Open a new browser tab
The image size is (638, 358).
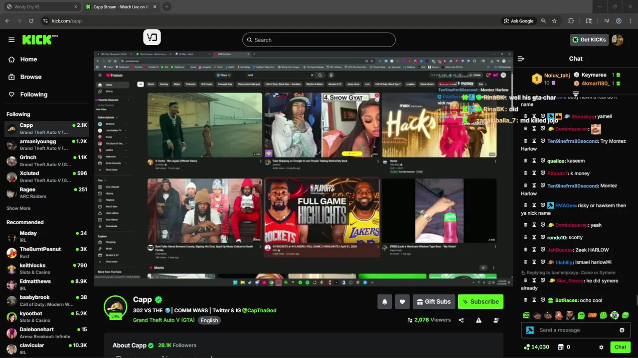[166, 7]
